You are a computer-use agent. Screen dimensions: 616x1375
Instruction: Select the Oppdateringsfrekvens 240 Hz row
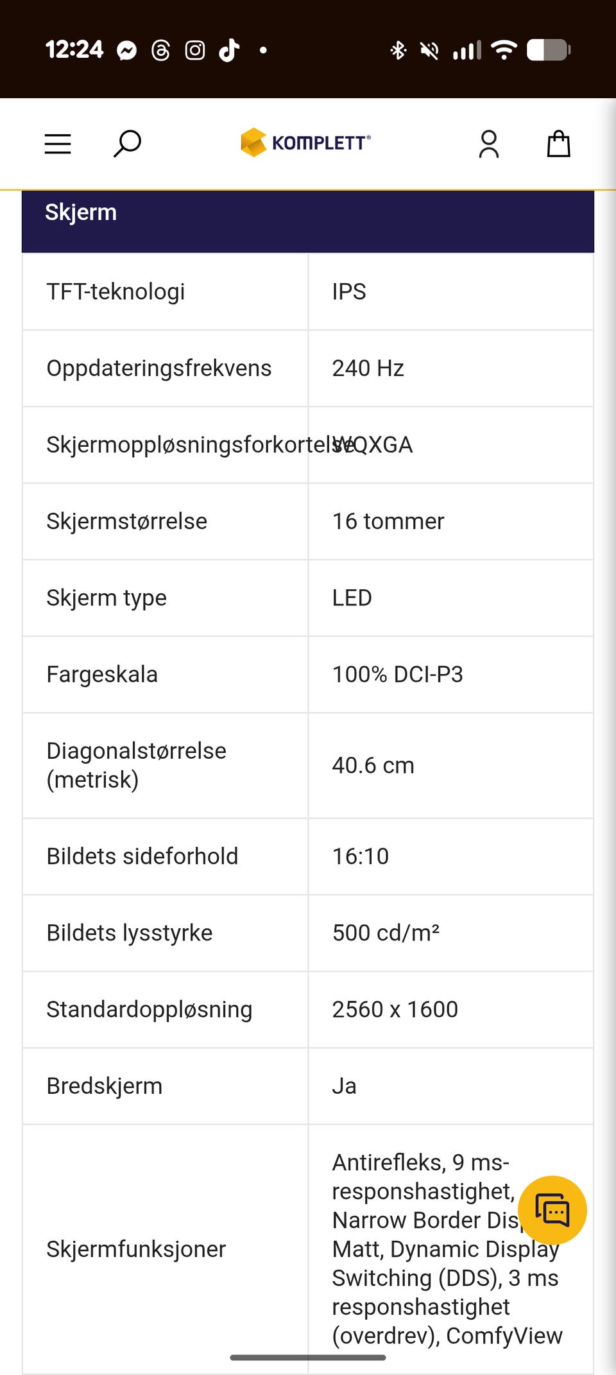[x=308, y=368]
